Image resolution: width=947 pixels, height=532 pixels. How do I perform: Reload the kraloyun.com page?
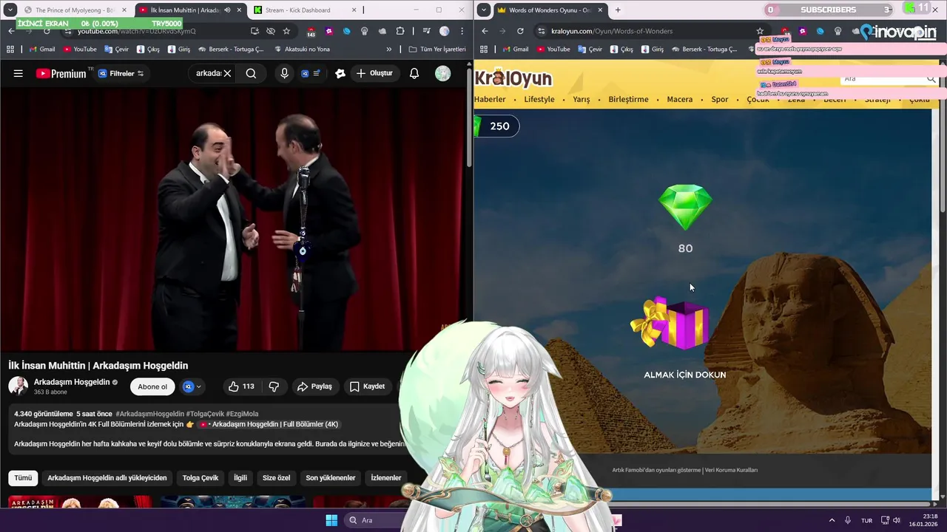520,31
